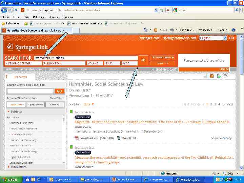Open the Избранное menu
The height and width of the screenshot is (183, 244).
point(40,17)
